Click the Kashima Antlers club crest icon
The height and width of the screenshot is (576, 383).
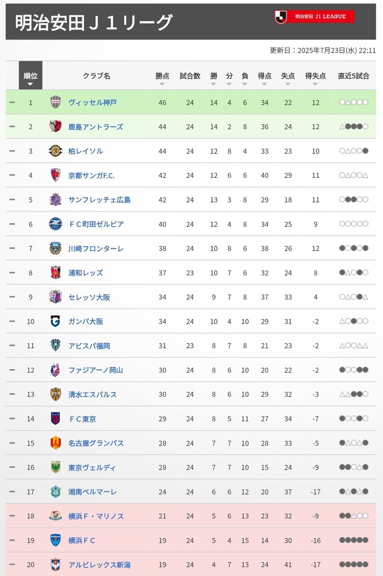click(x=55, y=126)
